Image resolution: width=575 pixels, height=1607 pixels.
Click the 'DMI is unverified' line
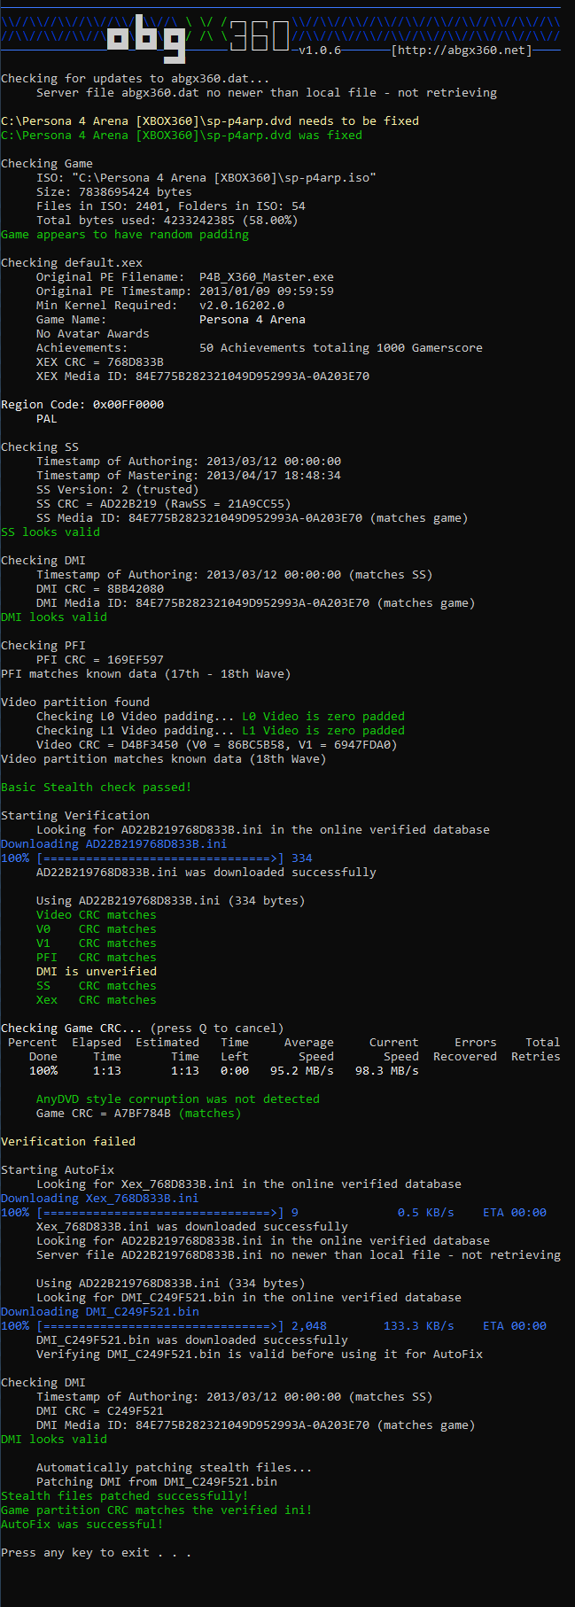tap(96, 972)
